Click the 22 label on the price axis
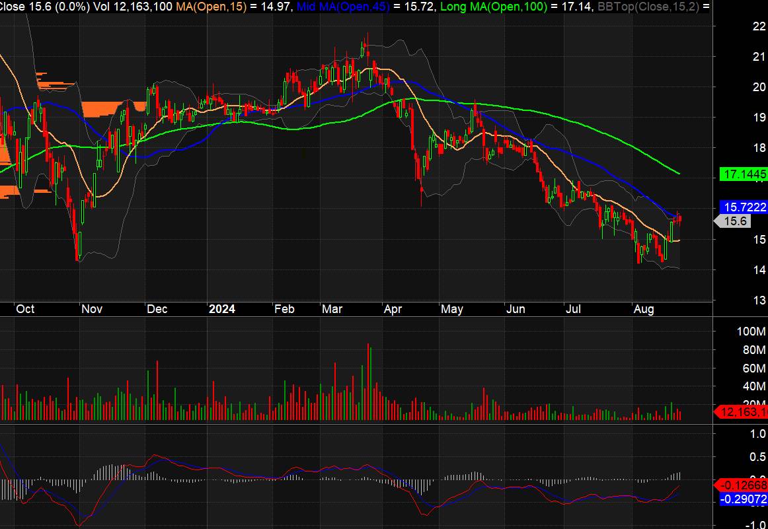This screenshot has width=768, height=529. (x=740, y=26)
